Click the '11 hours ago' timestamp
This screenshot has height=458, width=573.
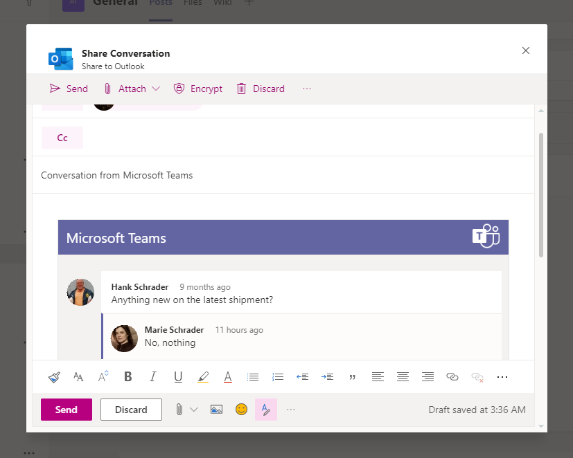[x=239, y=330]
